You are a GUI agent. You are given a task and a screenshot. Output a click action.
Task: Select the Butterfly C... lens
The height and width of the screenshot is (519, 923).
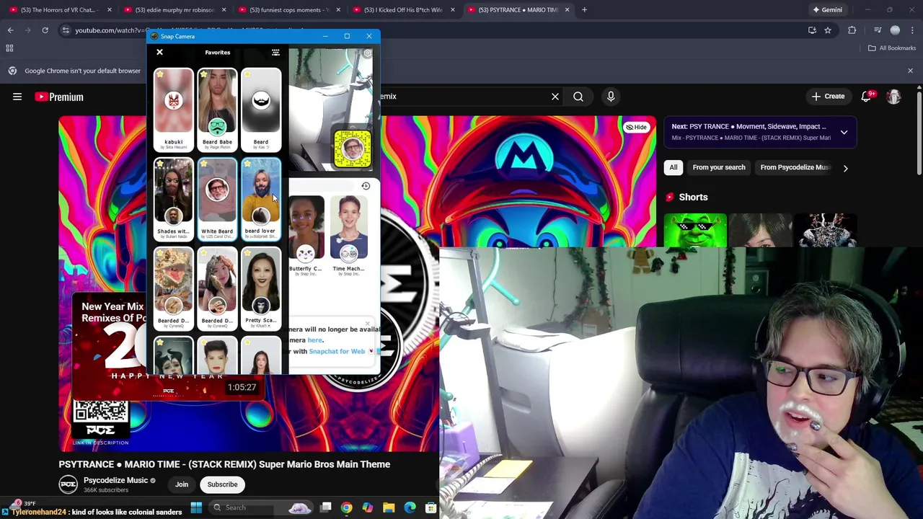click(x=306, y=235)
